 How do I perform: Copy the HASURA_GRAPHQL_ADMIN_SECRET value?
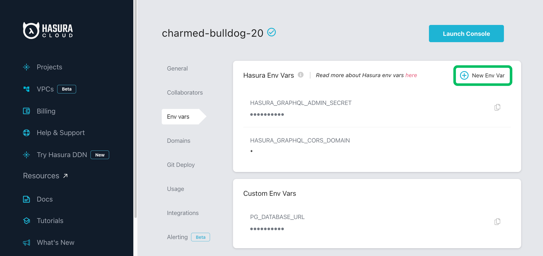[x=497, y=107]
